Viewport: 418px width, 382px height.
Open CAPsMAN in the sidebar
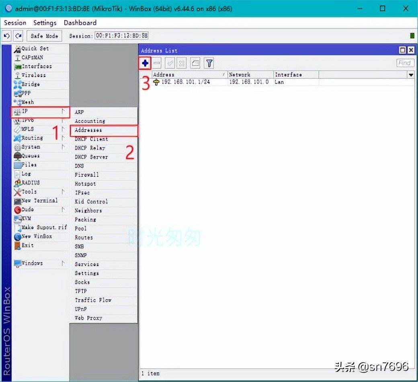click(x=41, y=58)
